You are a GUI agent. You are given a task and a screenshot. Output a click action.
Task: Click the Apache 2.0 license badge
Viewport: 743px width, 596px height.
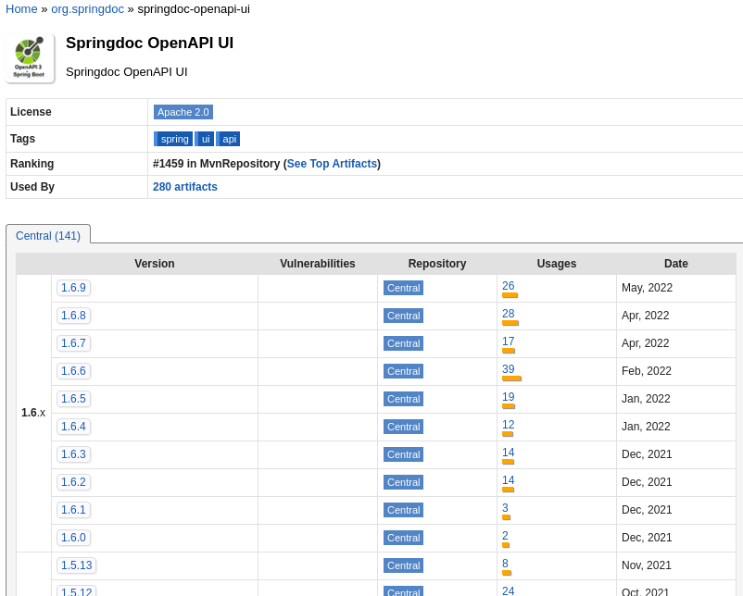tap(183, 112)
